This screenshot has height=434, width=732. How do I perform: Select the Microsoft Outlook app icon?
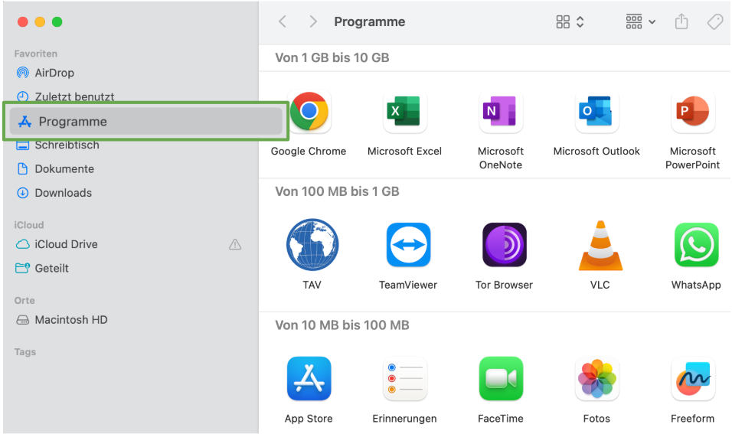596,112
